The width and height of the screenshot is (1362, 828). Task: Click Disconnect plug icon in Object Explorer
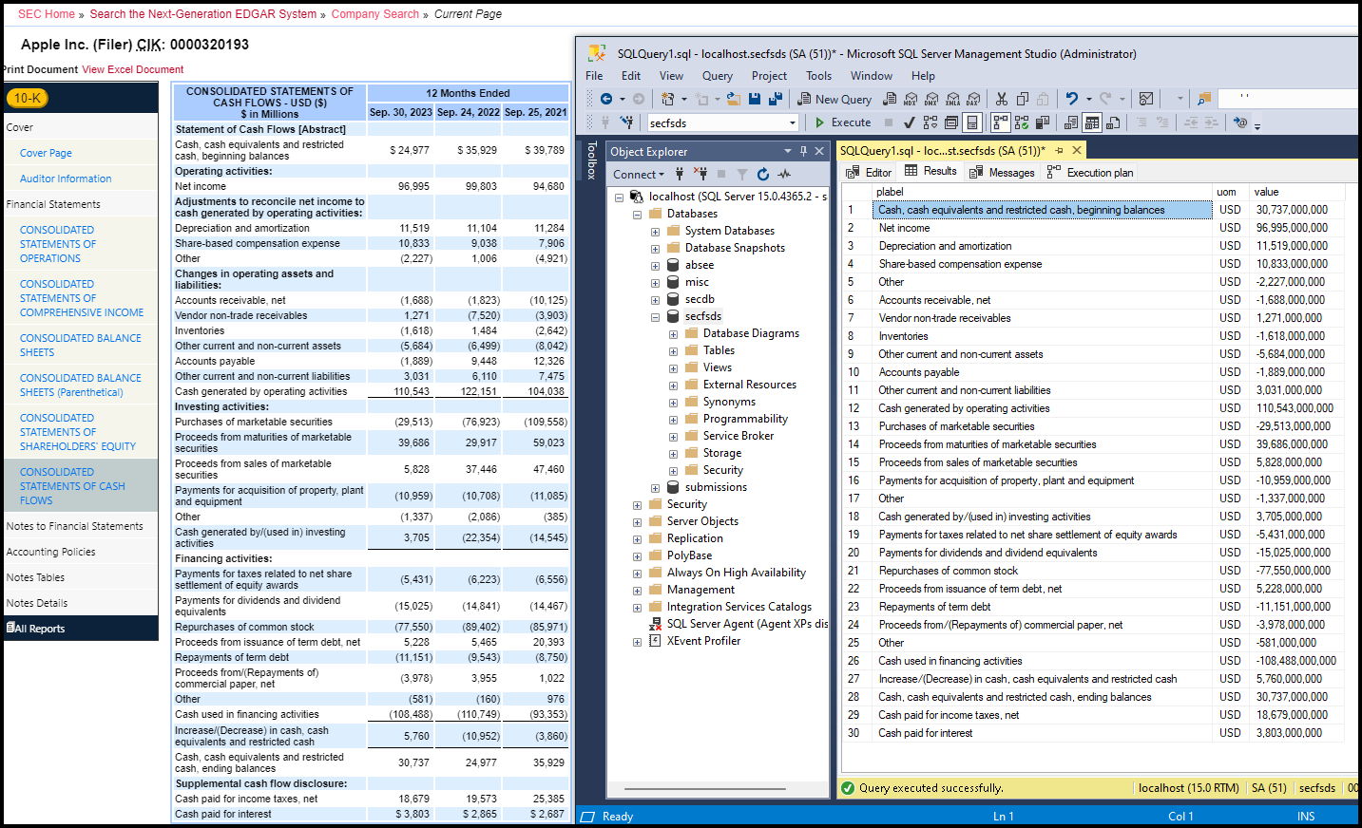coord(700,174)
